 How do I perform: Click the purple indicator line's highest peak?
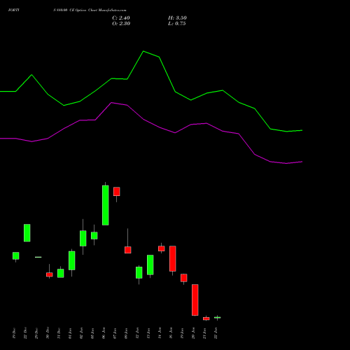coord(112,102)
